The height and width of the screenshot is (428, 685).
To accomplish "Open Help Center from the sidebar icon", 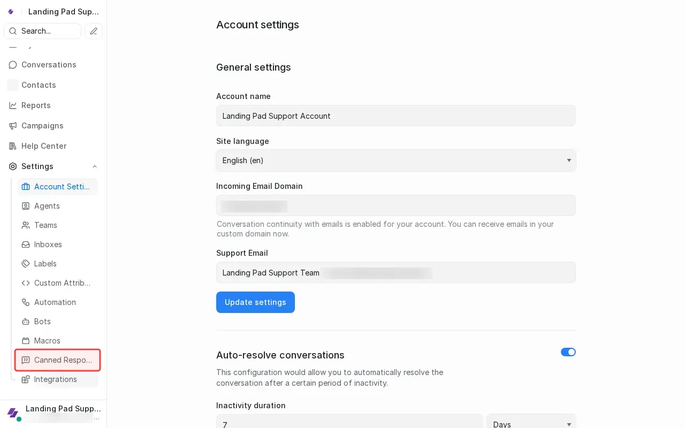I will 13,146.
